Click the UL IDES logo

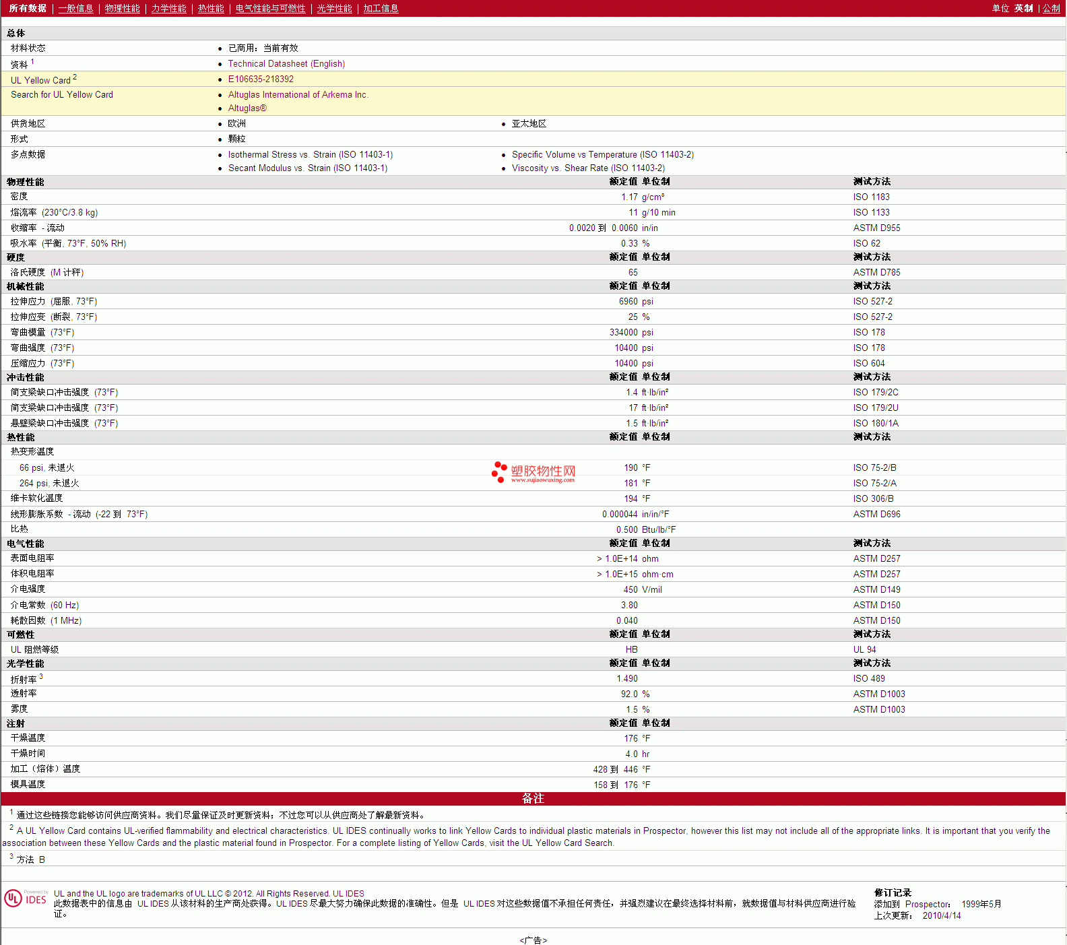[x=26, y=899]
